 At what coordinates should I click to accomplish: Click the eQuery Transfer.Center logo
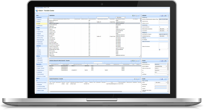pyautogui.click(x=45, y=11)
